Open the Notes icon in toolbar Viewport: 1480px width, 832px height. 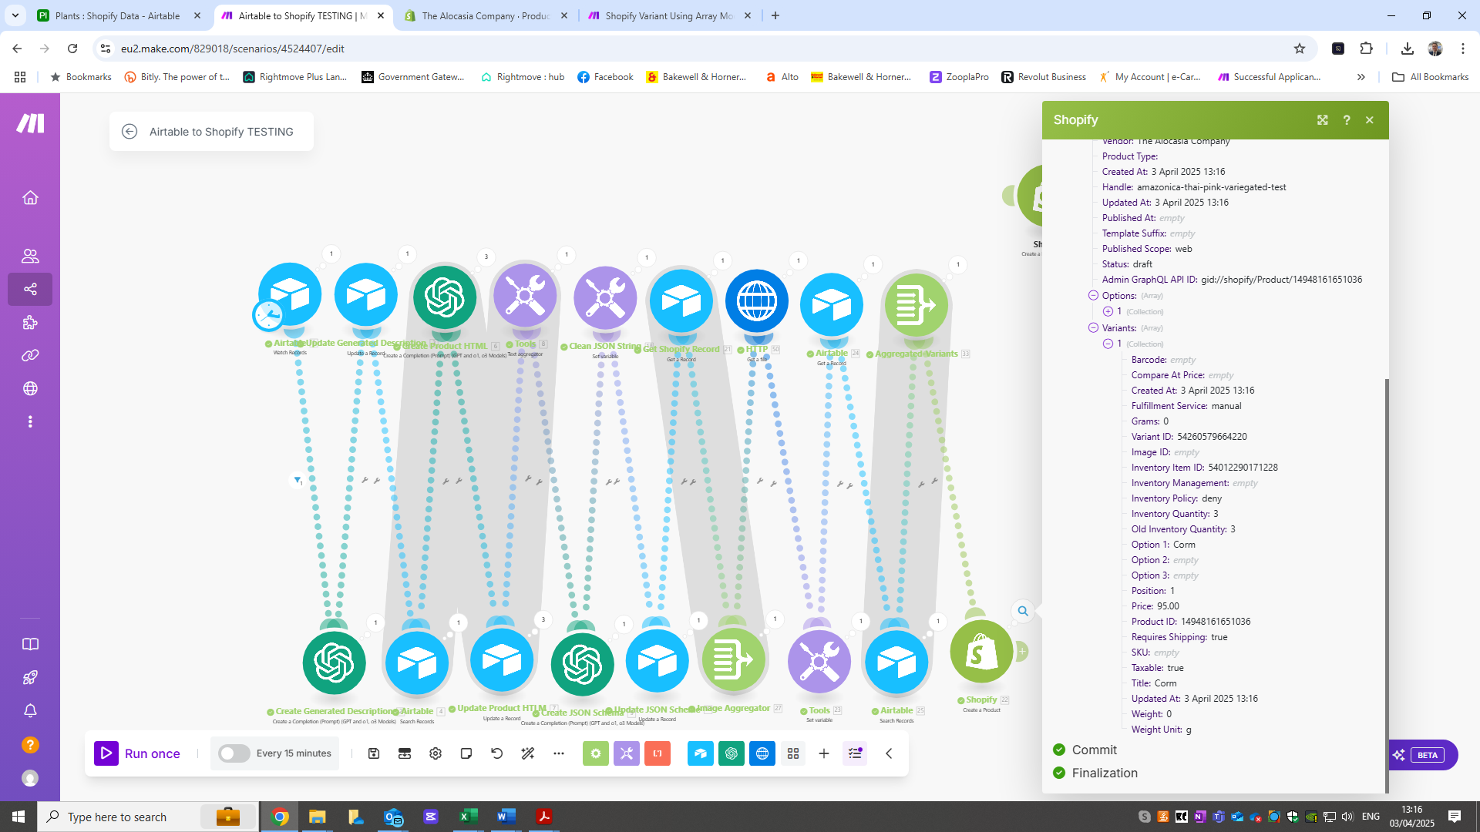[x=466, y=753]
